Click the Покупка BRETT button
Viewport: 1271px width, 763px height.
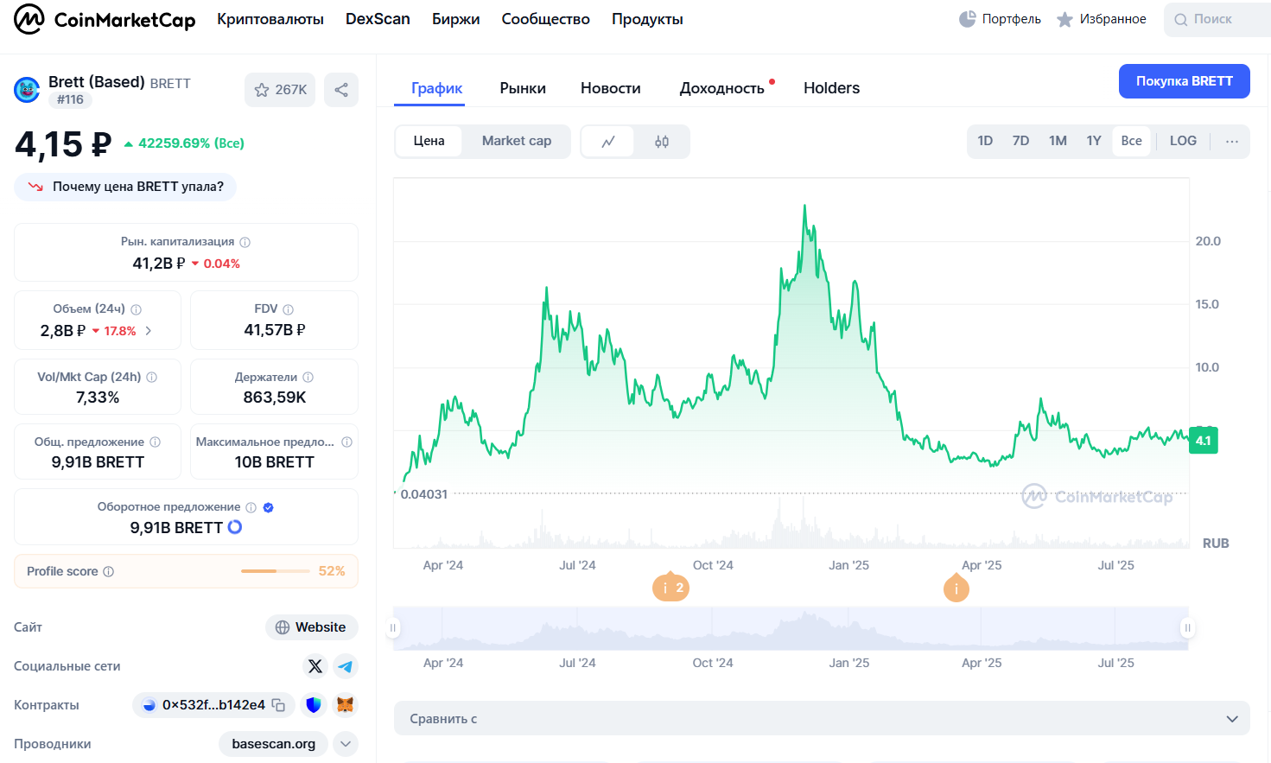1185,81
